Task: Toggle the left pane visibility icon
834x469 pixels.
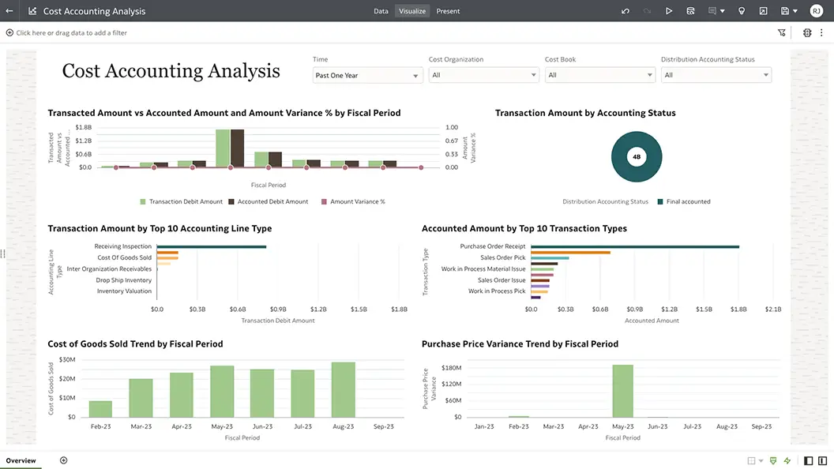Action: 809,460
